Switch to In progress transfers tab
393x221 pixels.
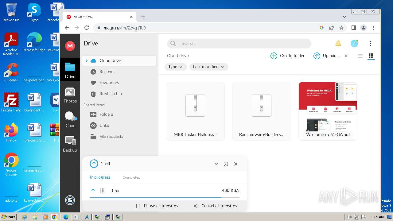[100, 177]
